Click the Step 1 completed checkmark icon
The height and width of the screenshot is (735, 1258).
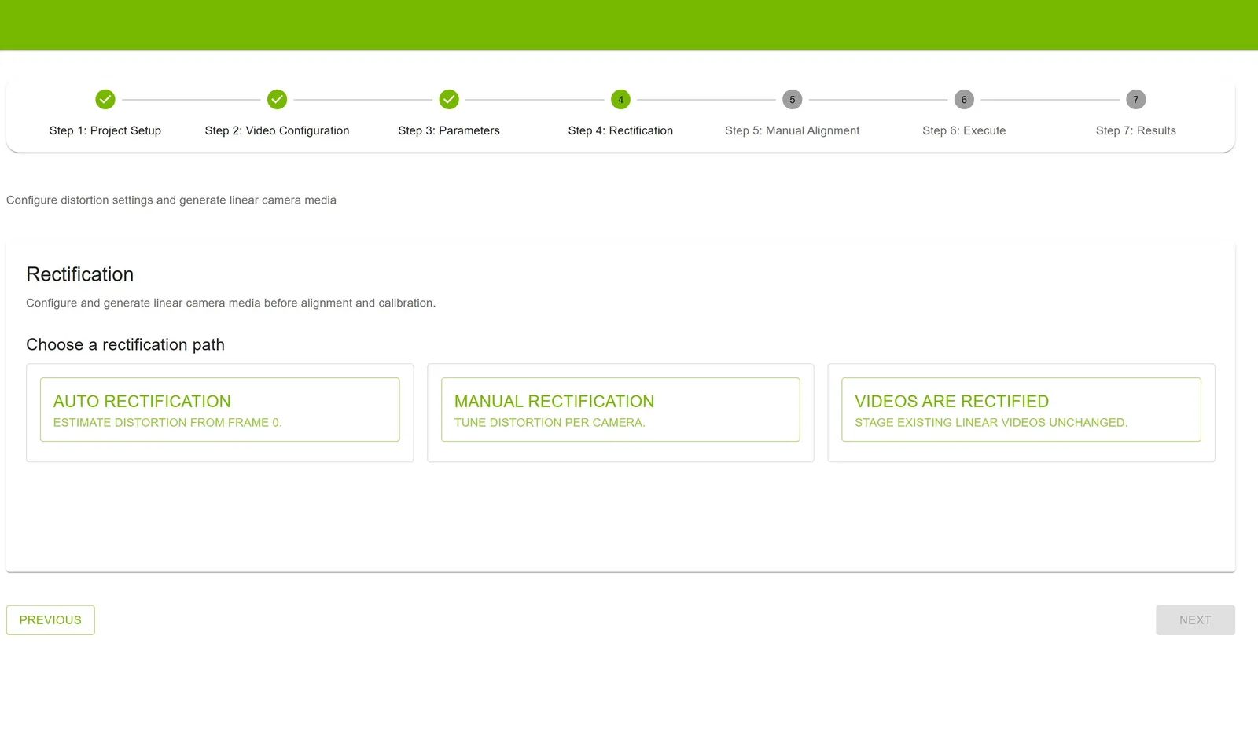pos(105,99)
